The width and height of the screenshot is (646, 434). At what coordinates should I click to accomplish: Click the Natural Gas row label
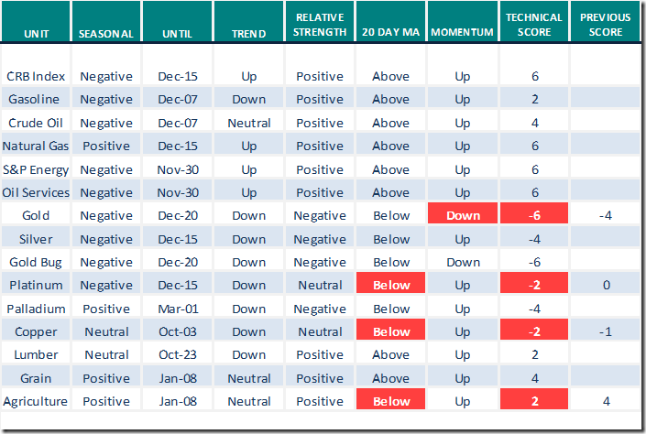pyautogui.click(x=37, y=146)
